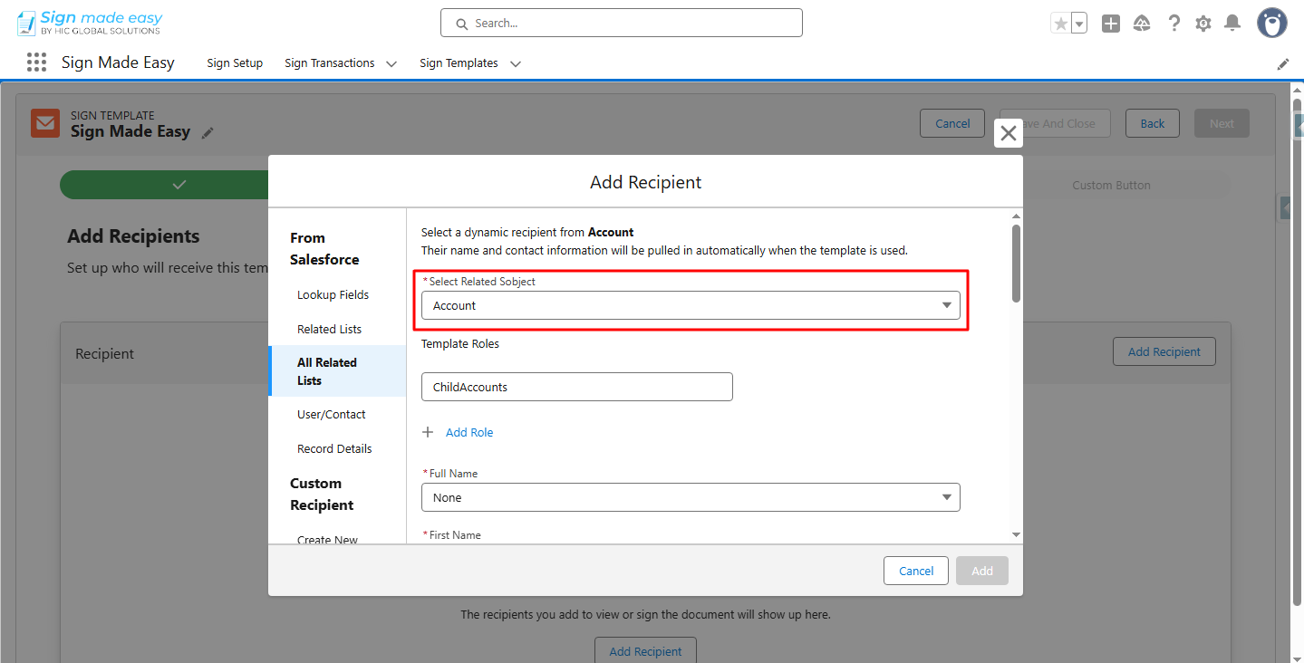Open Salesforce Help question mark icon

click(1174, 24)
